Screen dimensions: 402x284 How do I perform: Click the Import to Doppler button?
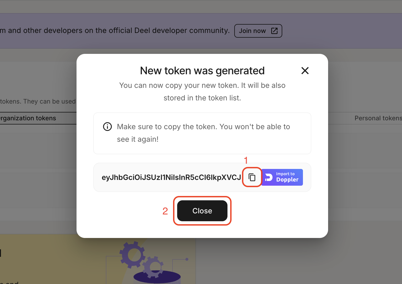(282, 177)
